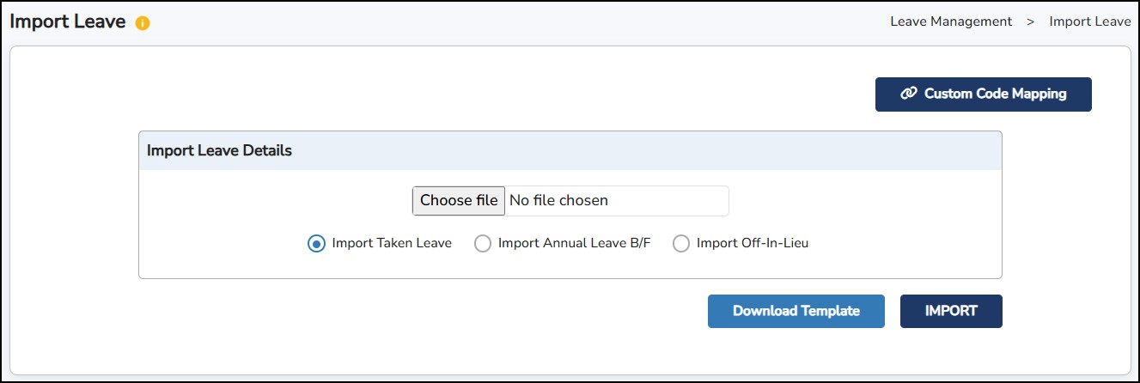Viewport: 1140px width, 383px height.
Task: Click the 'Import Off-In-Lieu' label text
Action: 753,243
